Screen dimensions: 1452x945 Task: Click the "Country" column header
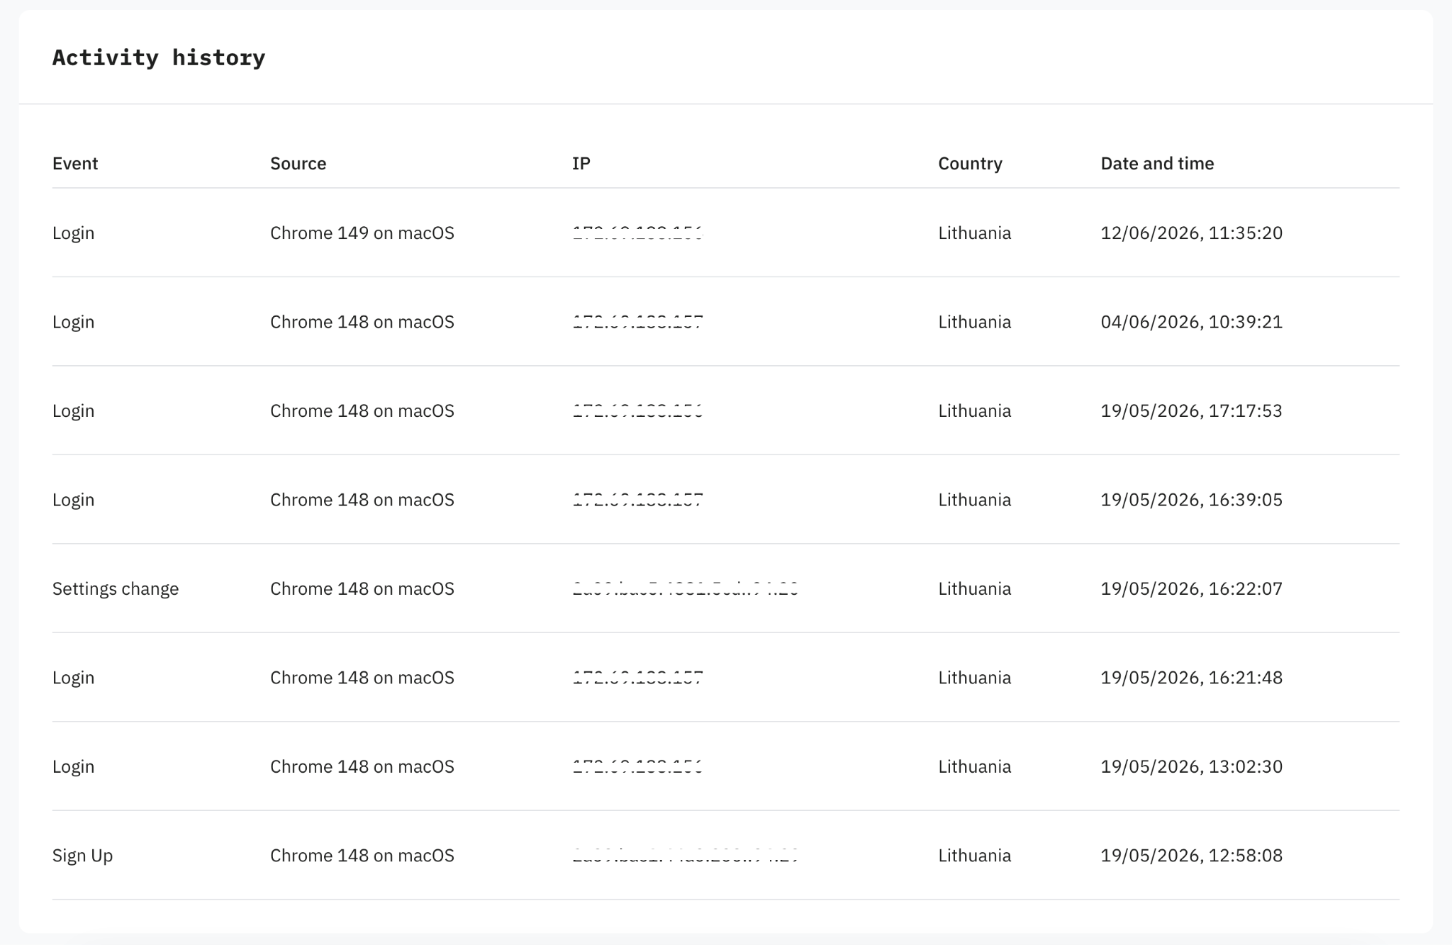(971, 164)
